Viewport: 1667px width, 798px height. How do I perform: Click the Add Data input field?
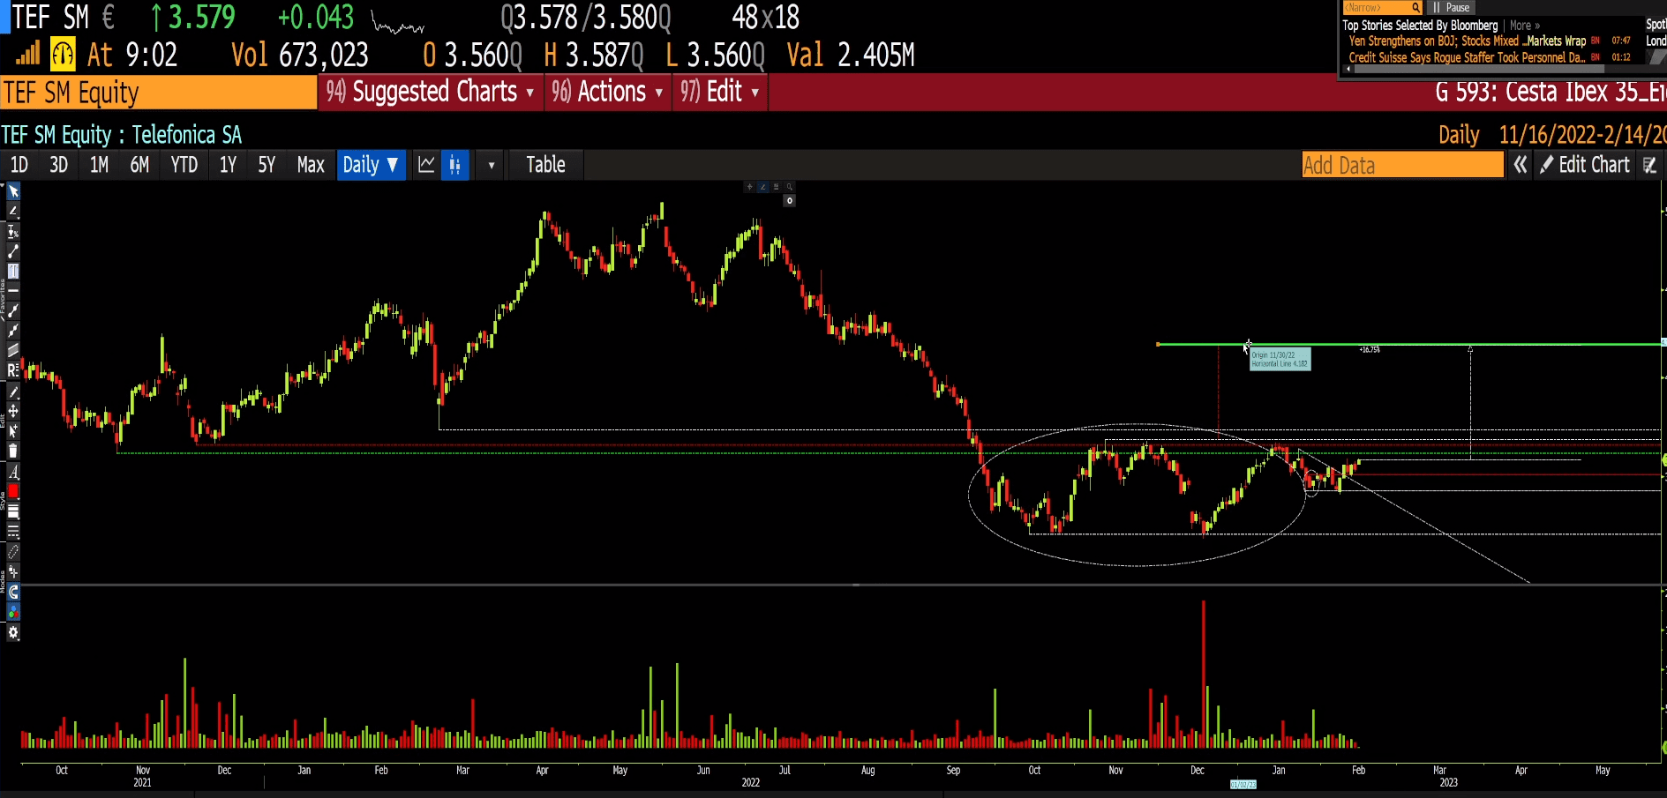point(1403,165)
